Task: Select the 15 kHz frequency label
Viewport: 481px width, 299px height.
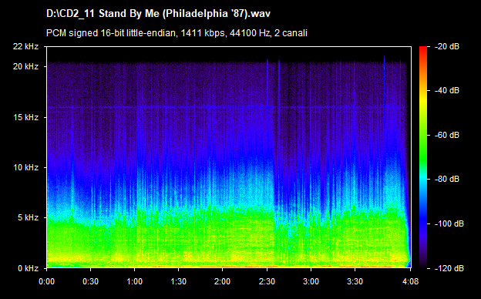Action: [x=25, y=117]
